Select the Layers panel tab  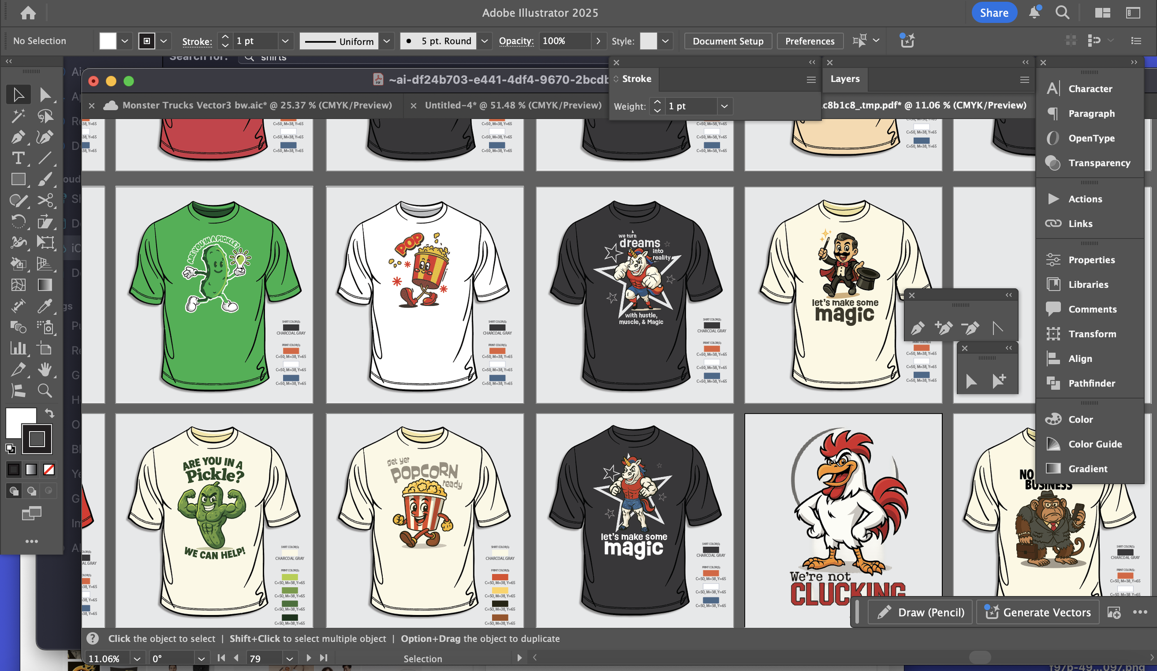[845, 79]
